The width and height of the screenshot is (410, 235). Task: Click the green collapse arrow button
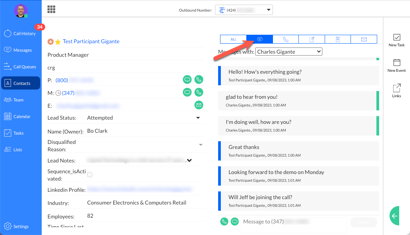pos(395,216)
